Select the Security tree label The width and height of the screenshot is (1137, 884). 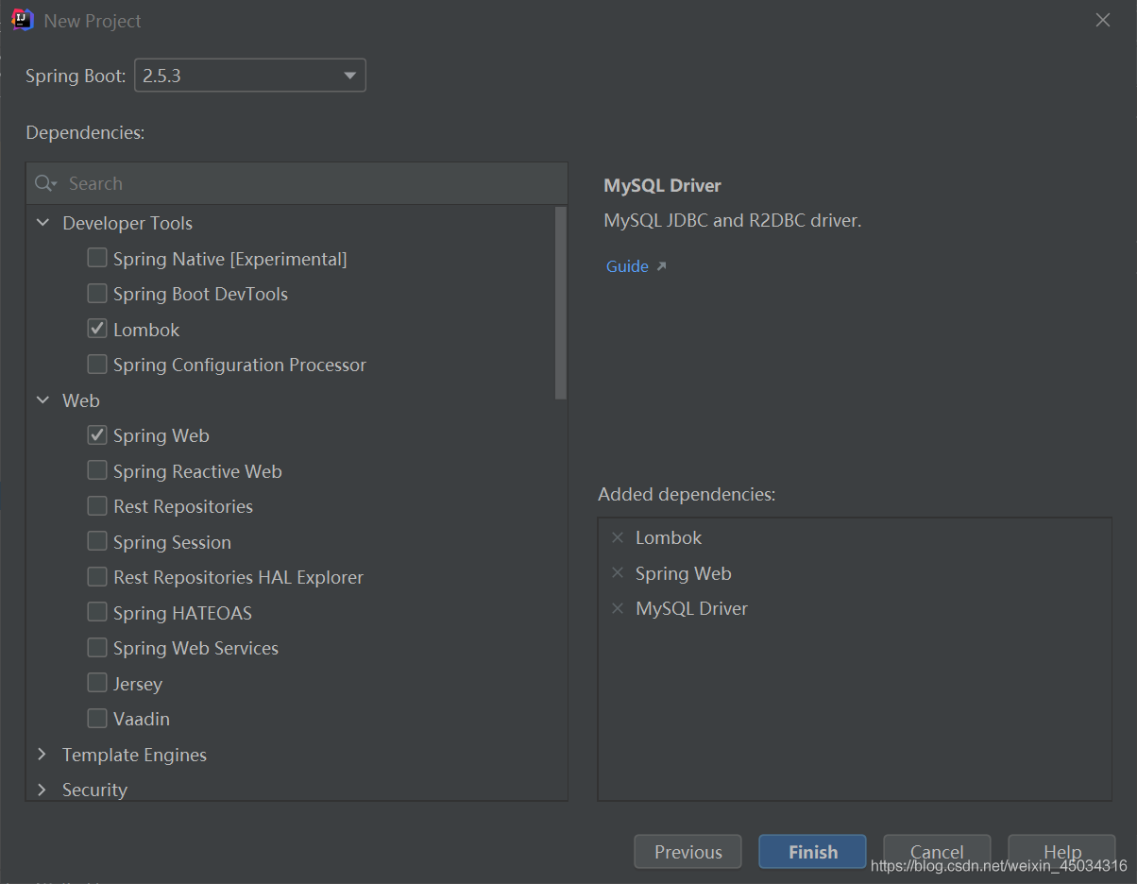pos(94,790)
